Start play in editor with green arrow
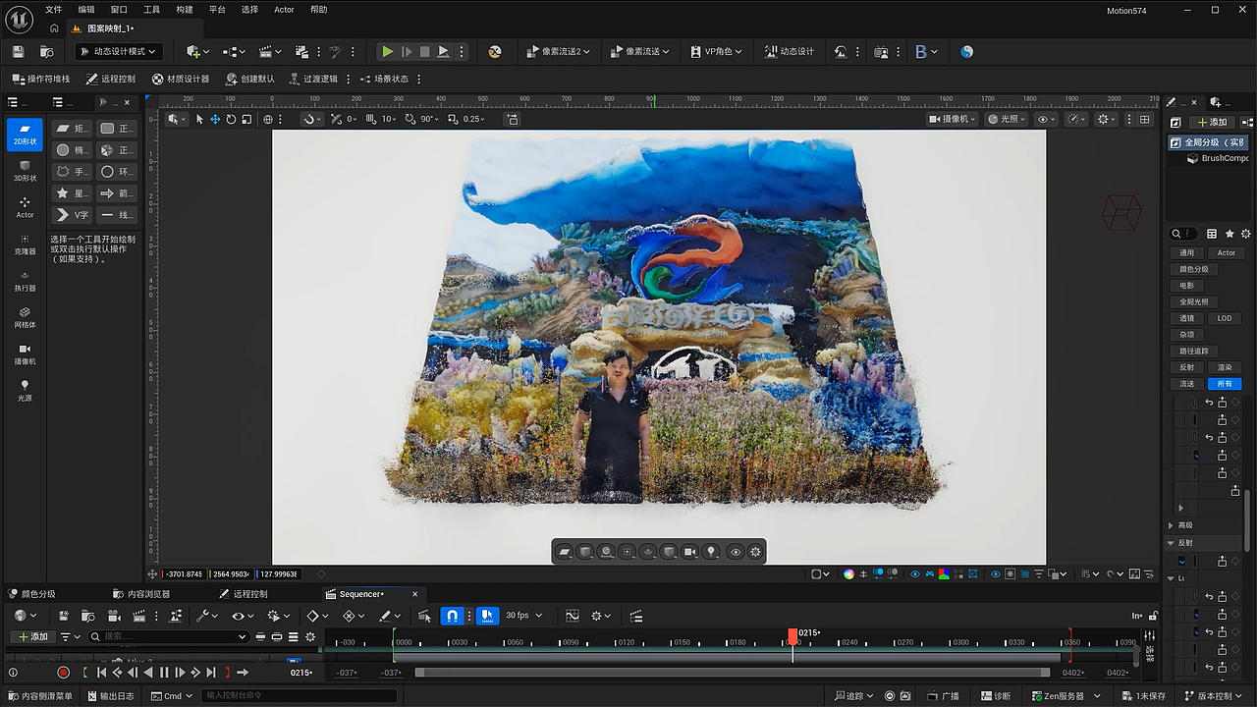The height and width of the screenshot is (707, 1257). click(388, 51)
